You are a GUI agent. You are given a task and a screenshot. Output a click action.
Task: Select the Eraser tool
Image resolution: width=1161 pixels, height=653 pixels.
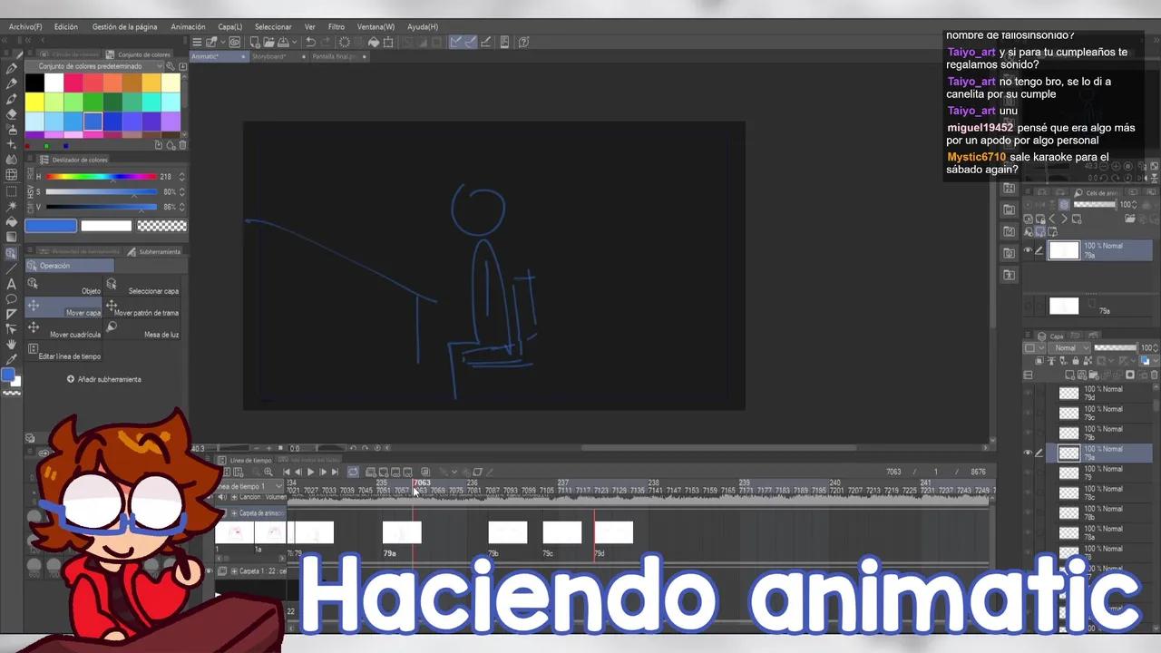tap(11, 114)
